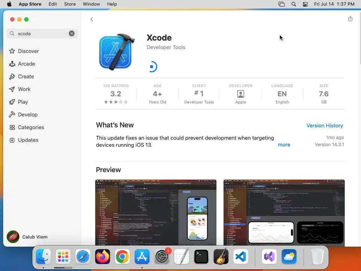Open the Window menu
This screenshot has height=271, width=361.
[x=91, y=4]
